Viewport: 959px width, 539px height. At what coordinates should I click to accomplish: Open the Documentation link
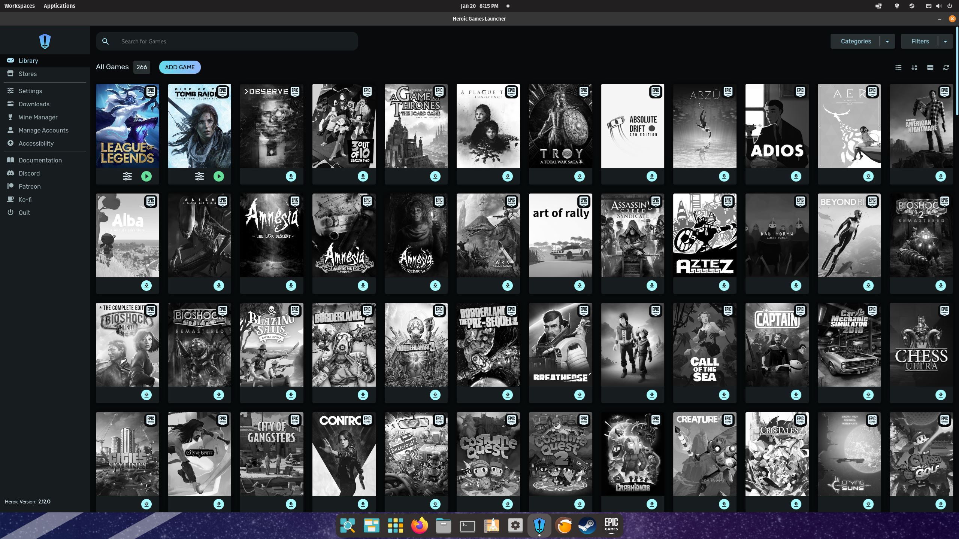tap(40, 160)
